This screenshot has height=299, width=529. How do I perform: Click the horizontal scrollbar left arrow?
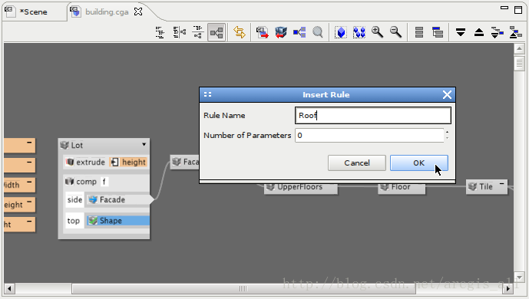point(9,288)
